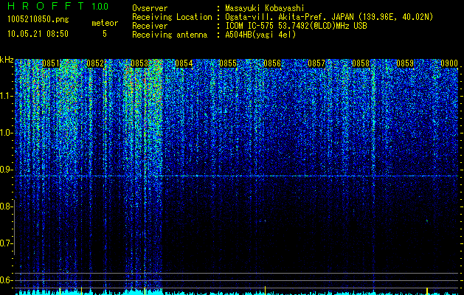Click the 0.7 kHz axis label
This screenshot has height=295, width=464.
(6, 243)
